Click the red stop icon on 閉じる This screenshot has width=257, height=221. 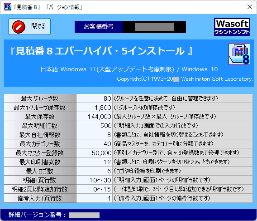[x=19, y=27]
